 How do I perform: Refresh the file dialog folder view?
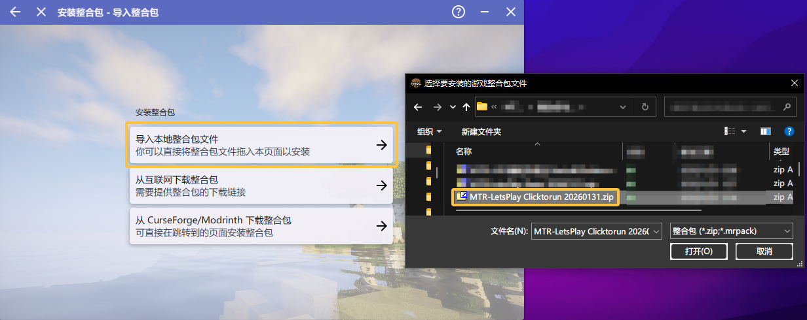(x=645, y=106)
